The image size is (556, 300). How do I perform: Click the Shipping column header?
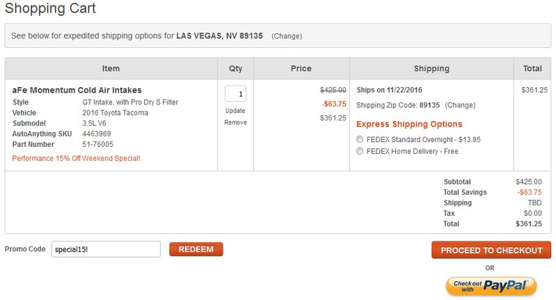pyautogui.click(x=431, y=68)
